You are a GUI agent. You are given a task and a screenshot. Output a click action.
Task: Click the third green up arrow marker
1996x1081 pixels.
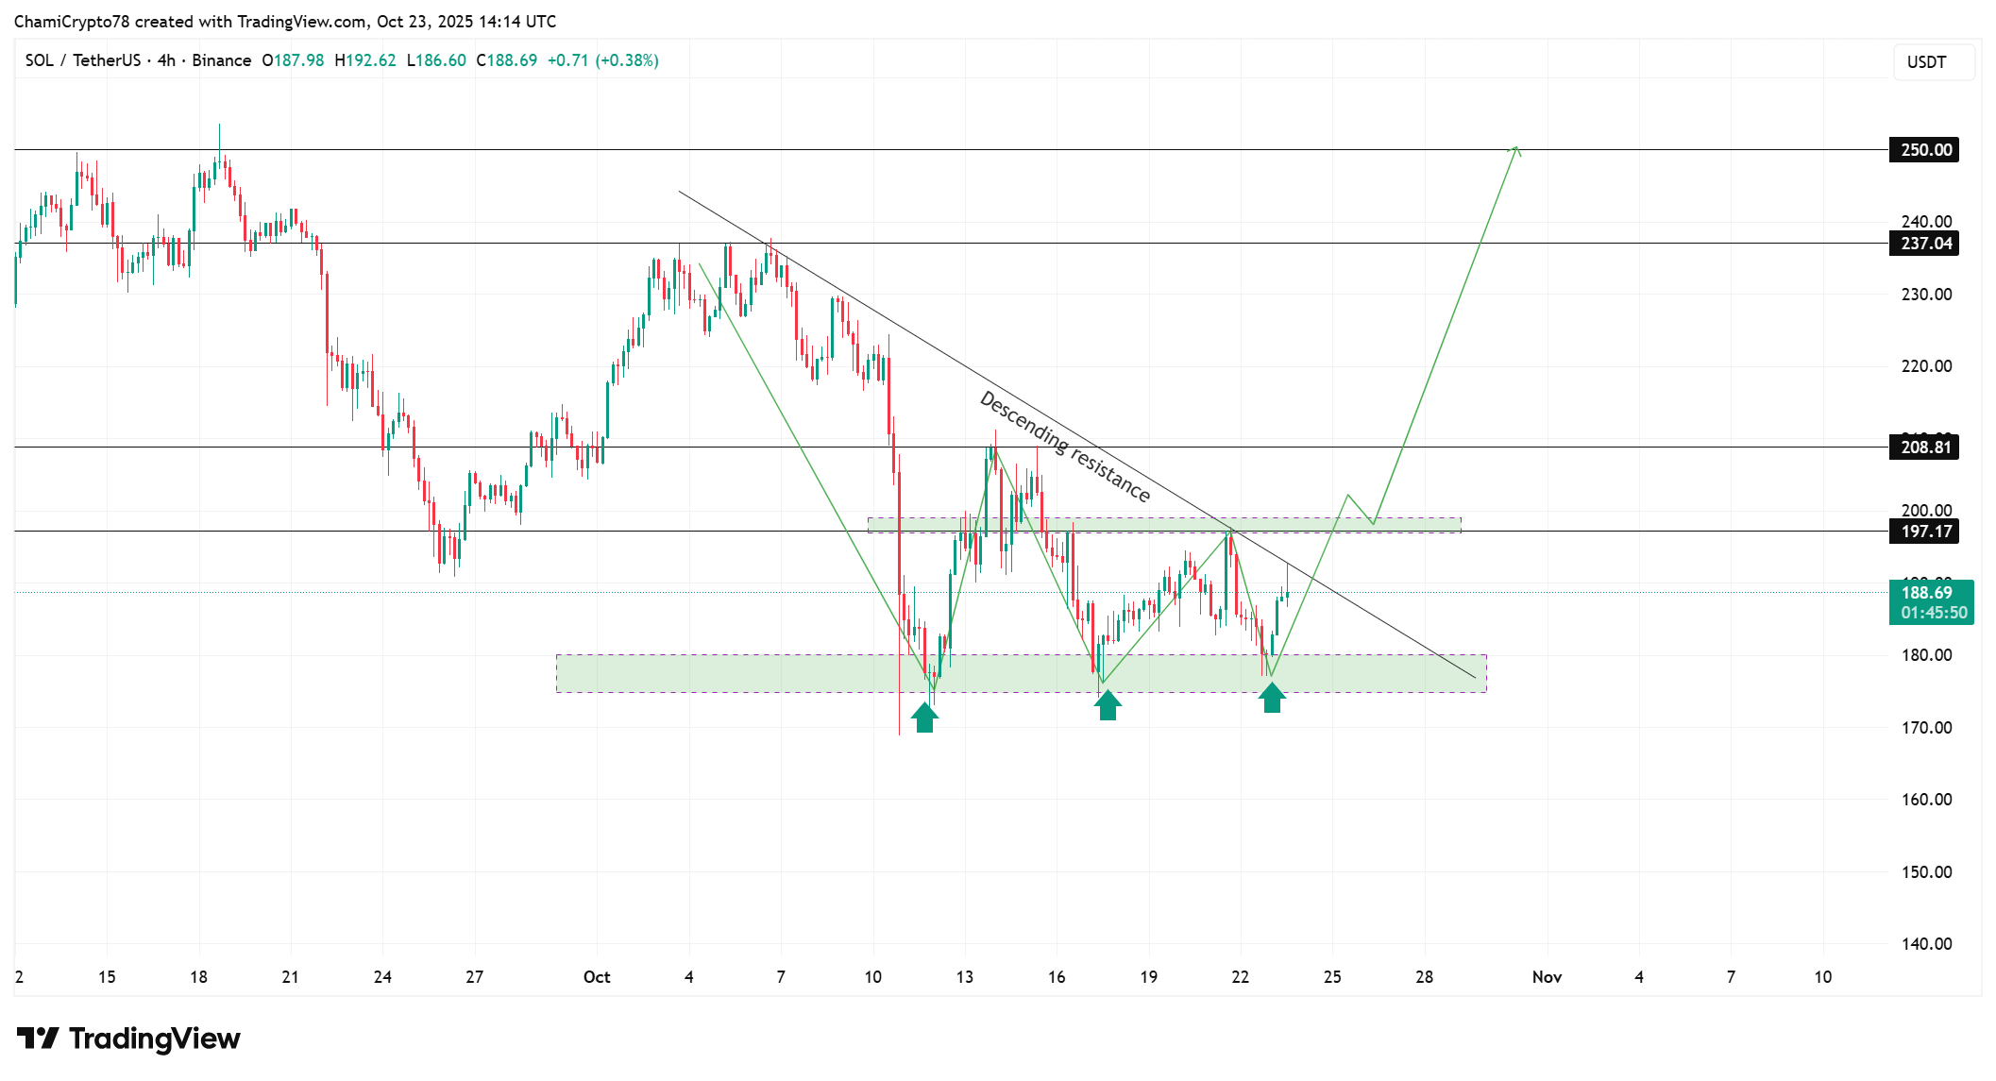tap(1272, 698)
